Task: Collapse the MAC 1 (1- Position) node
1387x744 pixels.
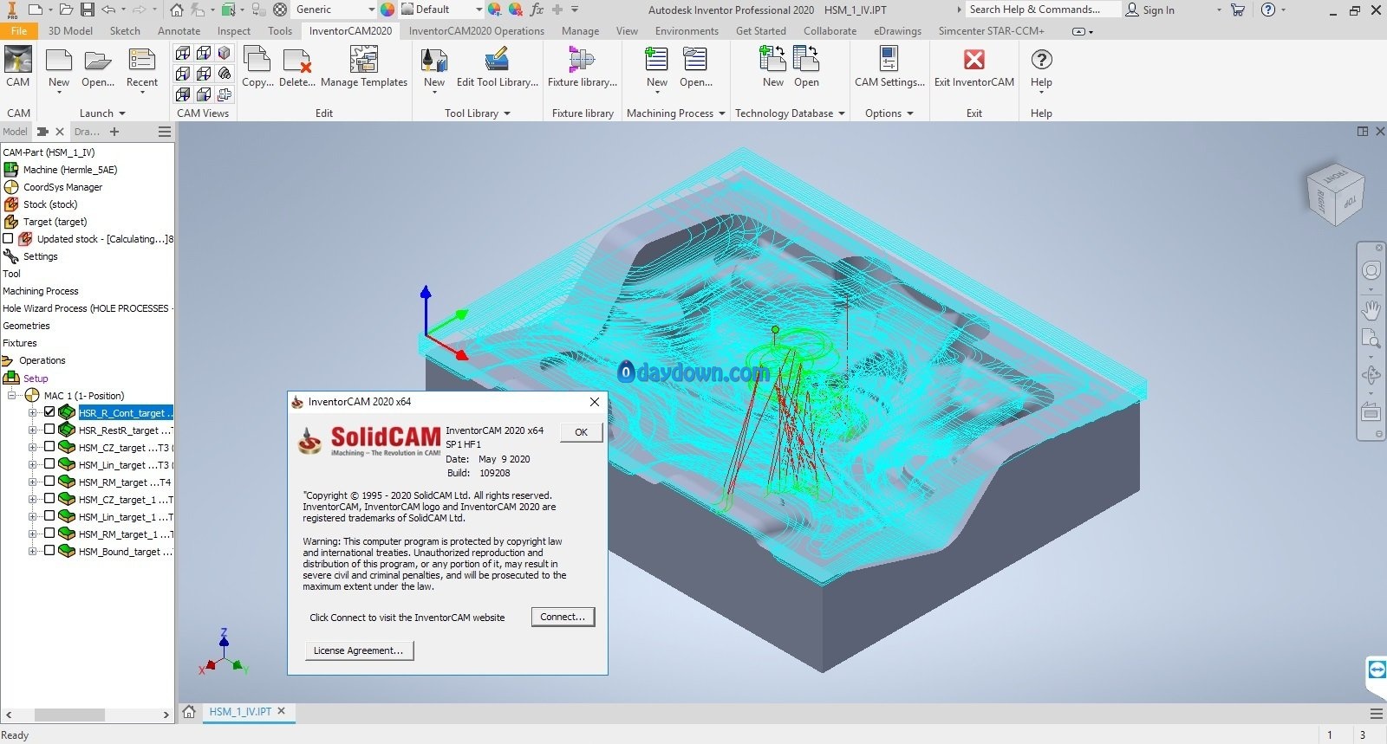Action: (x=12, y=395)
